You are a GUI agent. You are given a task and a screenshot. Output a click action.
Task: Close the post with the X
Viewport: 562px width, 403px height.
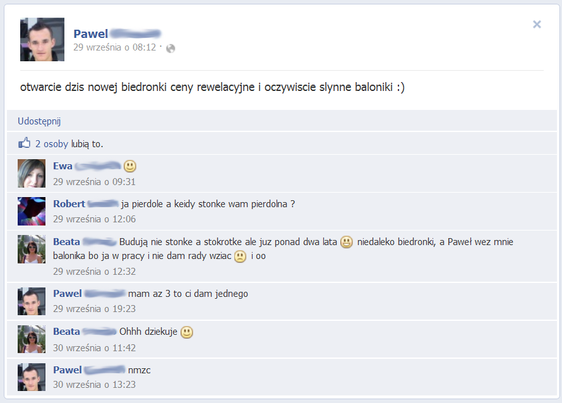[x=537, y=25]
